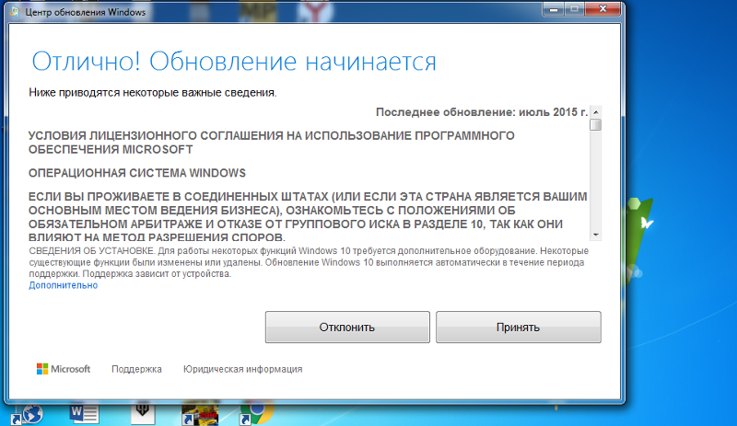Viewport: 737px width, 426px height.
Task: Maximize the Windows Update window
Action: (574, 9)
